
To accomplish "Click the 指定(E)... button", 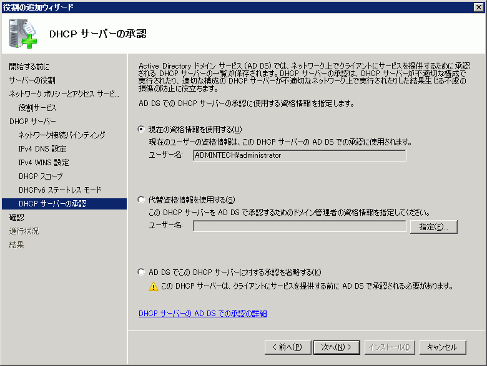I will click(x=433, y=227).
